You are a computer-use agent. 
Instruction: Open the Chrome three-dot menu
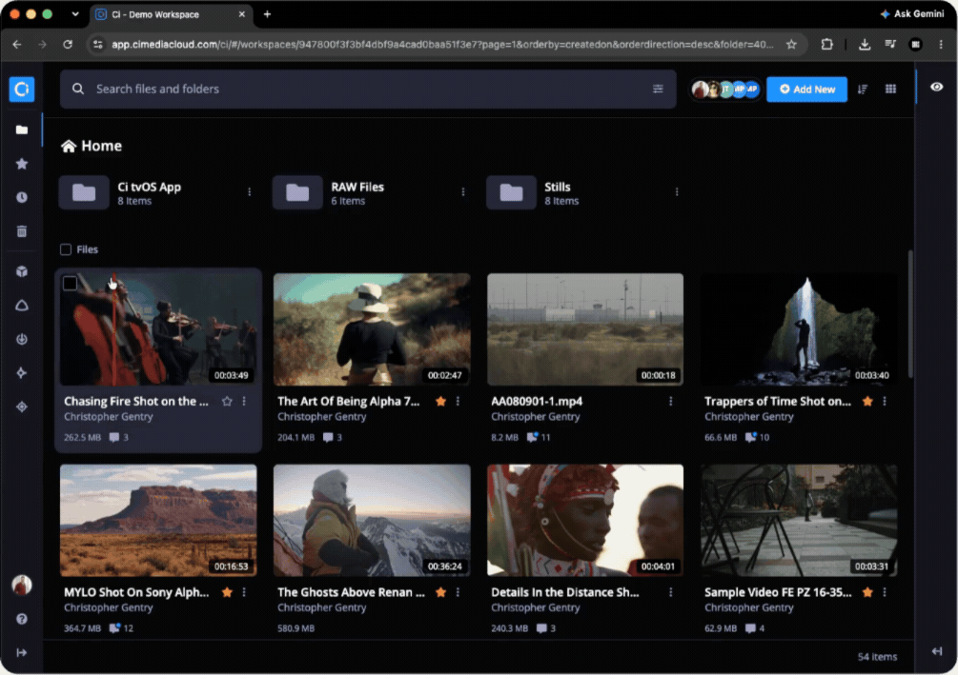(941, 44)
